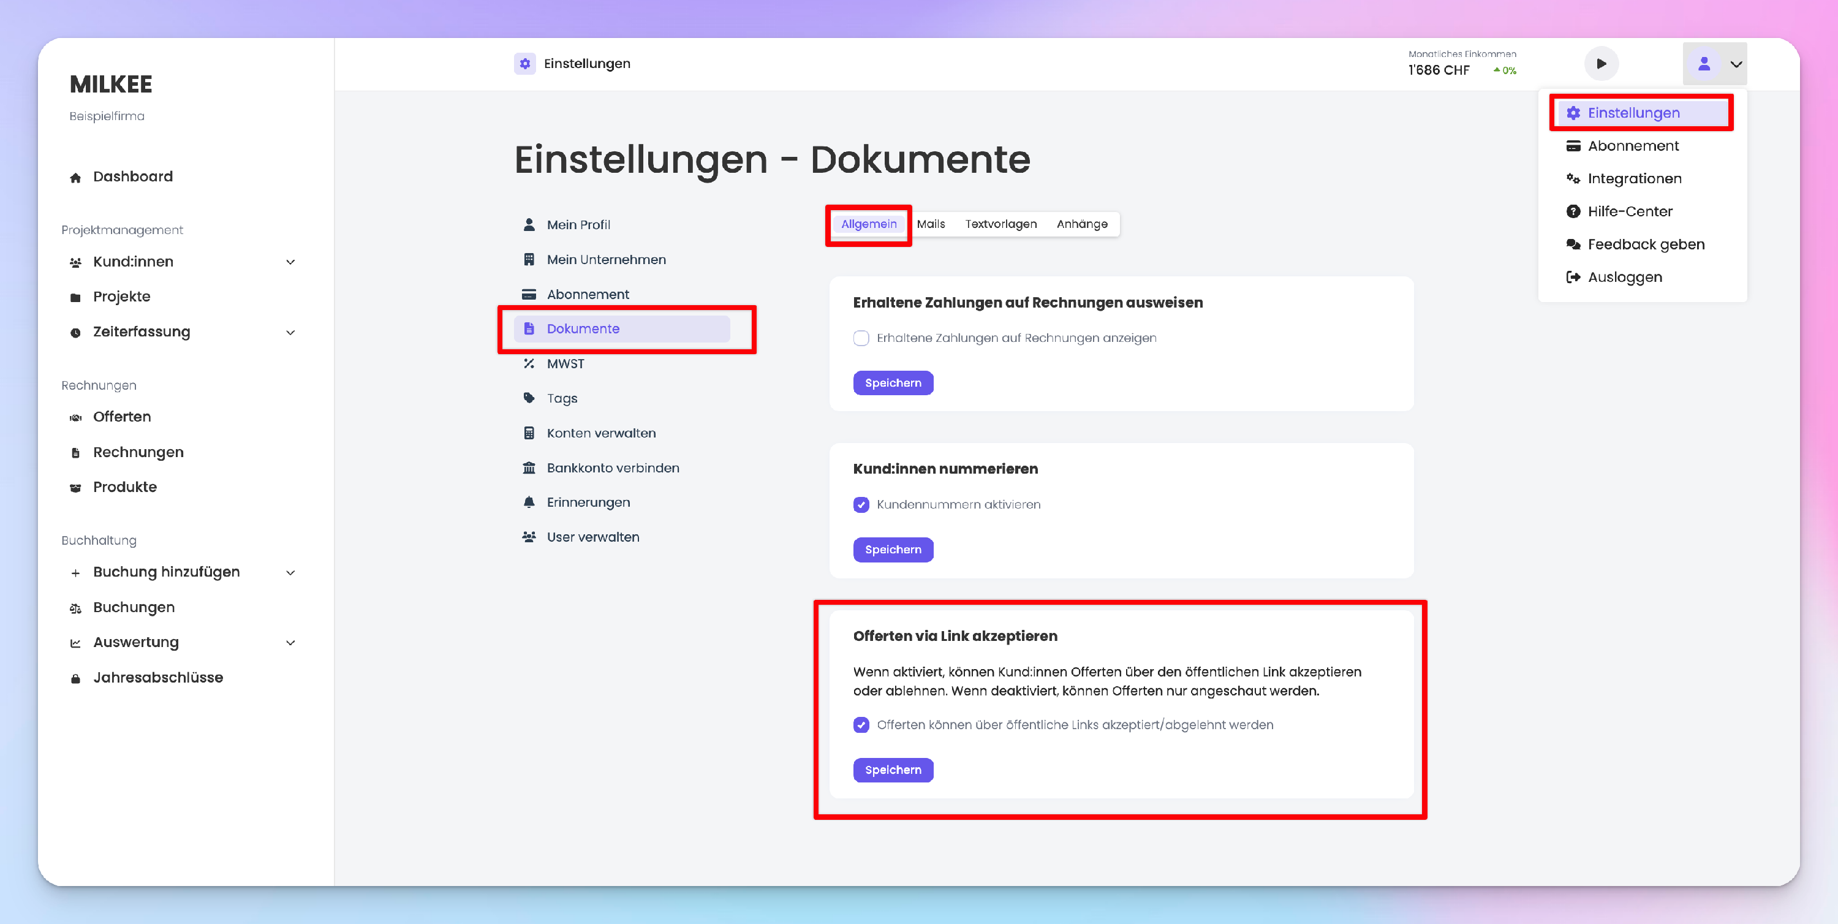The width and height of the screenshot is (1838, 924).
Task: Open the Mails tab
Action: tap(931, 224)
